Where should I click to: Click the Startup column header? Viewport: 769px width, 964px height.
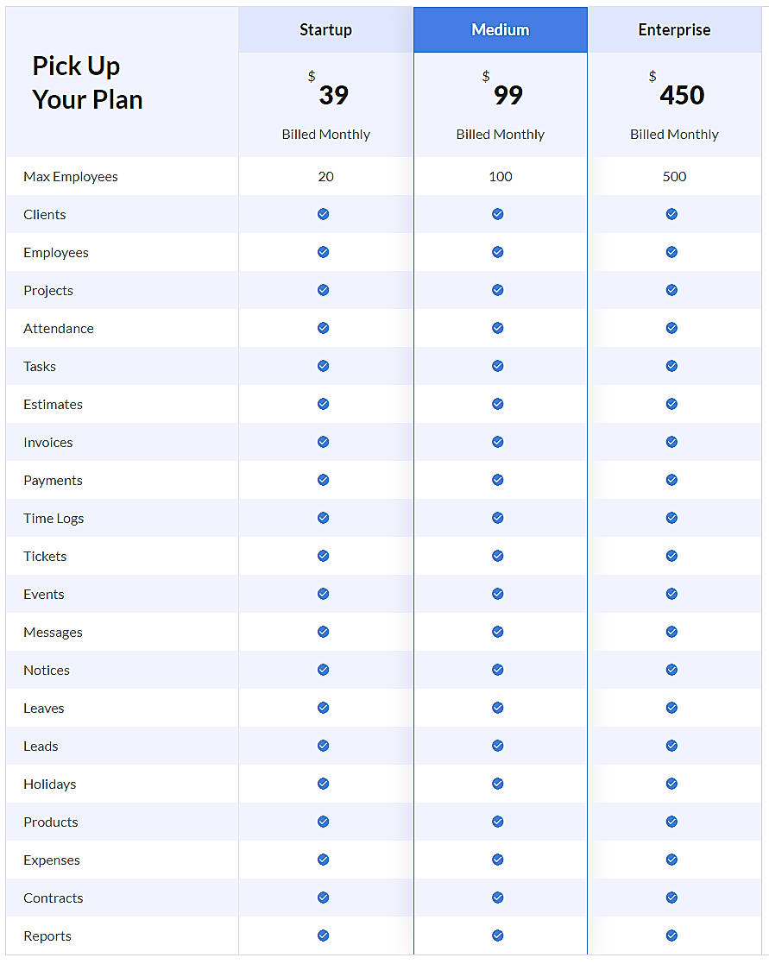point(325,28)
